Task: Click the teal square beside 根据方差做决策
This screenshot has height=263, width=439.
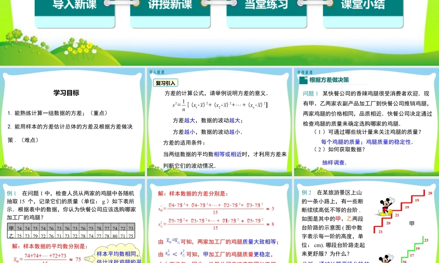Action: (302, 80)
